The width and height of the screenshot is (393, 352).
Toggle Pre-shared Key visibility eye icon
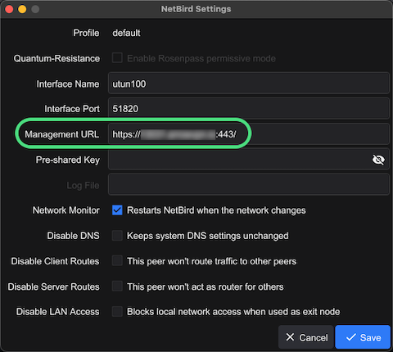click(x=378, y=160)
